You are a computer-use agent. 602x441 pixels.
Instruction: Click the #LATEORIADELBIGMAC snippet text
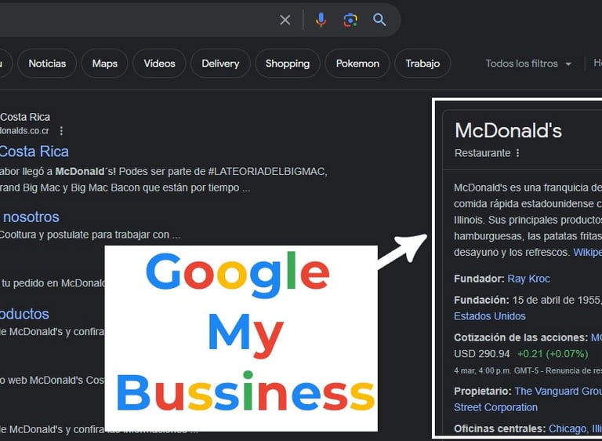267,172
